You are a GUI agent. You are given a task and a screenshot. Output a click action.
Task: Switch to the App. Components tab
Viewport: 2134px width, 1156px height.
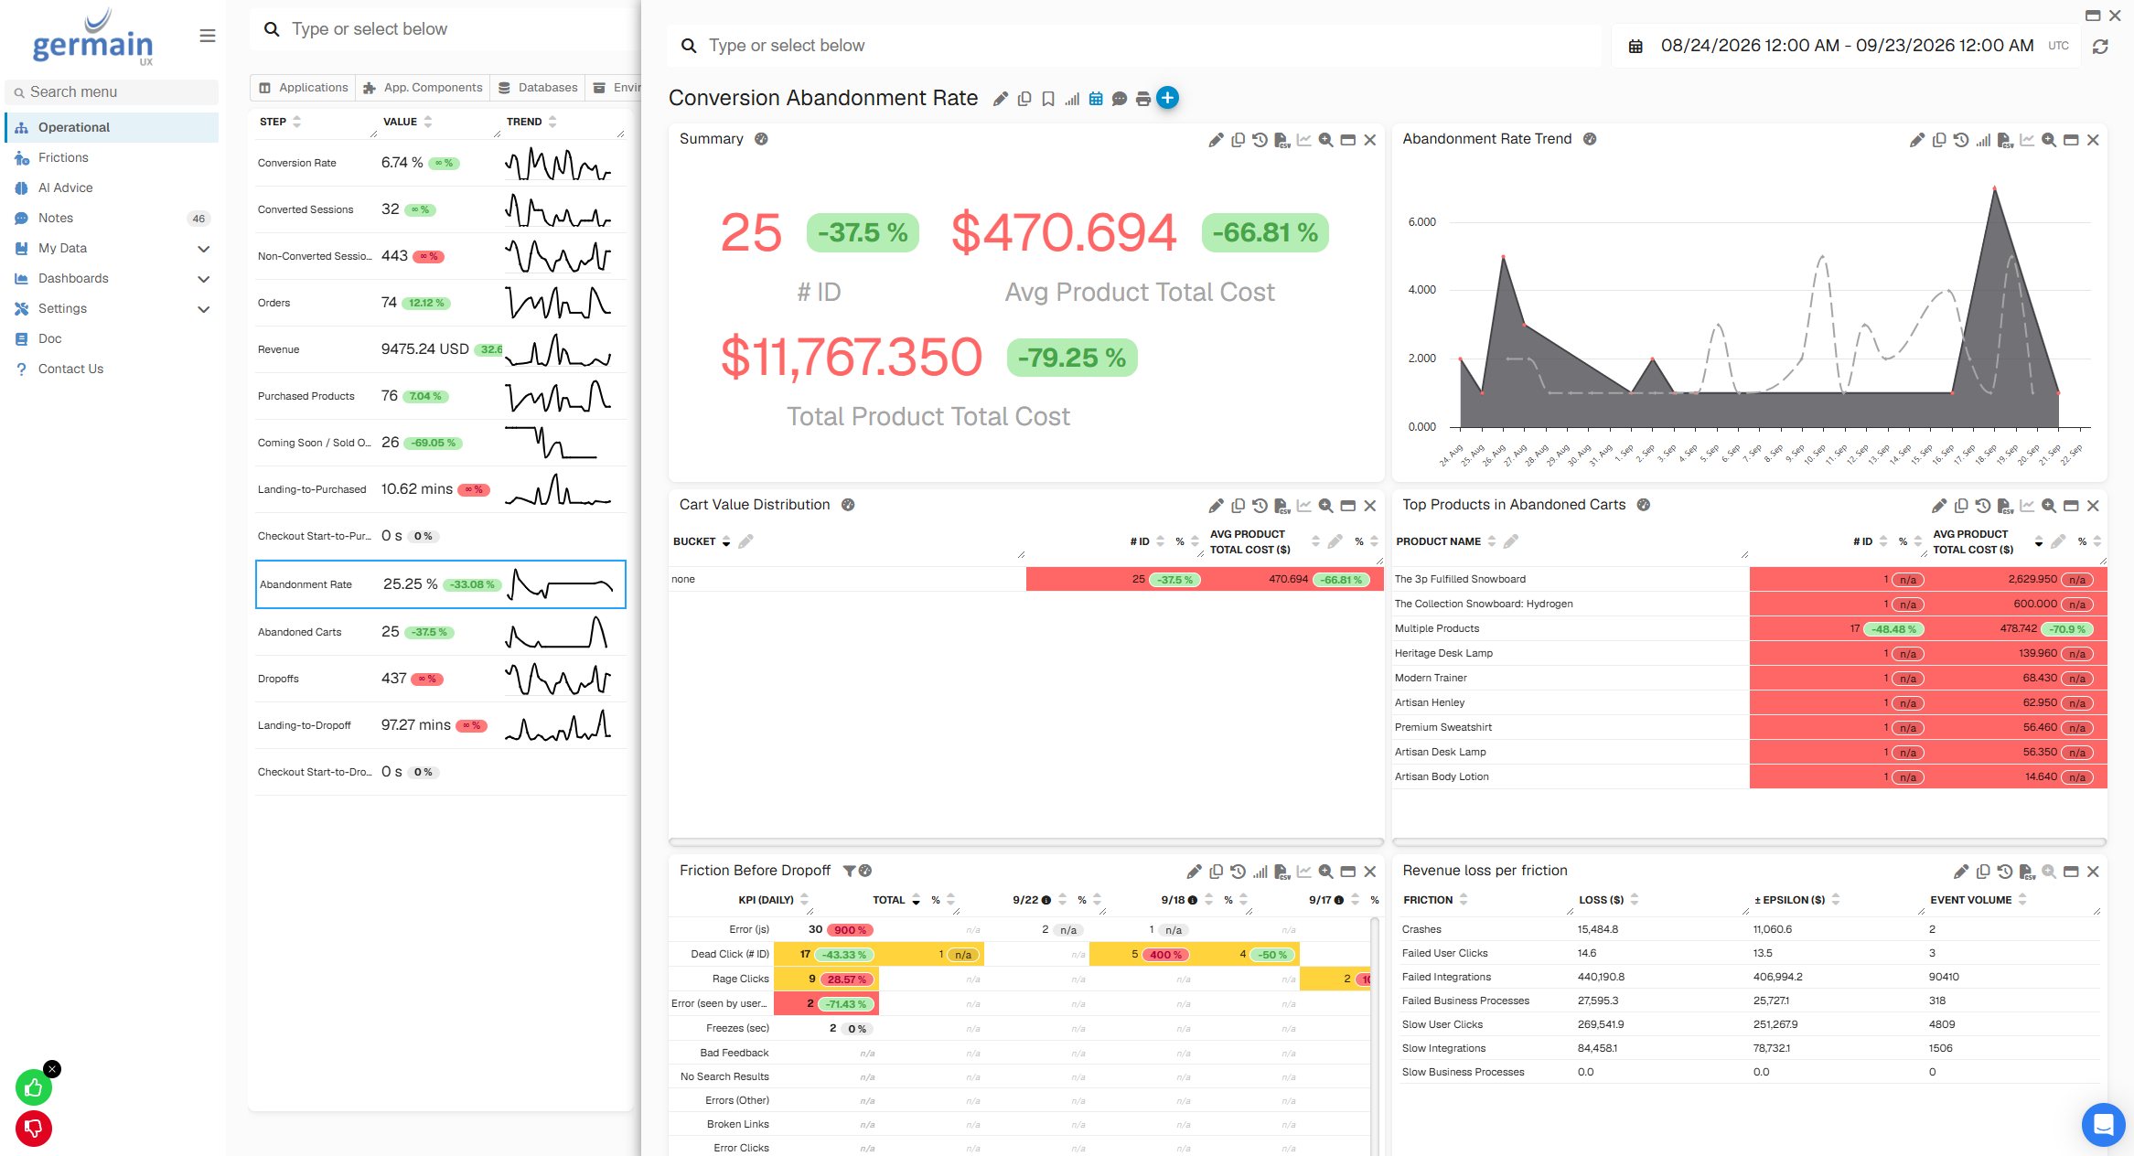[x=424, y=88]
